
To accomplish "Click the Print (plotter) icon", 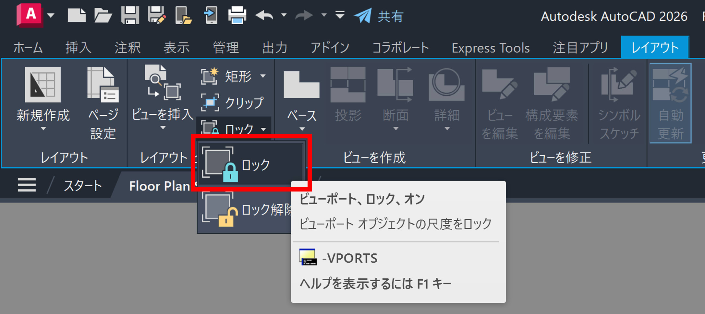I will coord(237,15).
